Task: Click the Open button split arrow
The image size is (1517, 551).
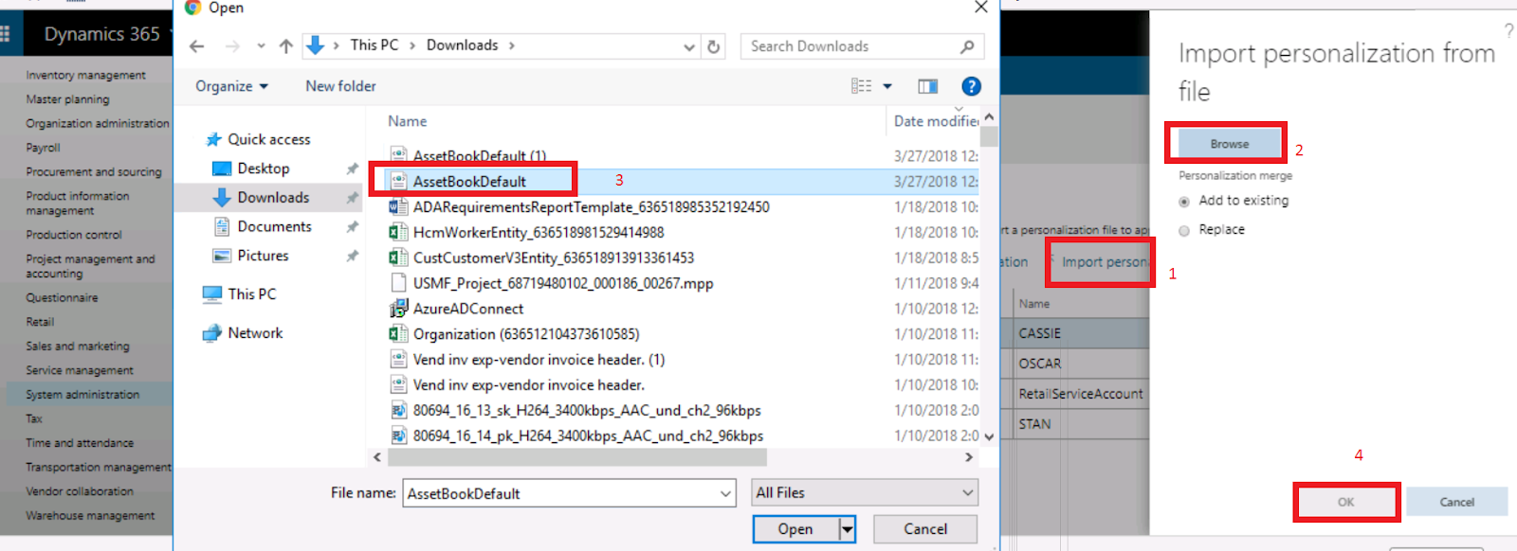Action: 848,529
